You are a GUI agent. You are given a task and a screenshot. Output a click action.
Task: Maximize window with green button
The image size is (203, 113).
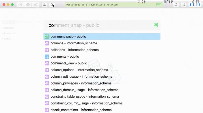12,5
